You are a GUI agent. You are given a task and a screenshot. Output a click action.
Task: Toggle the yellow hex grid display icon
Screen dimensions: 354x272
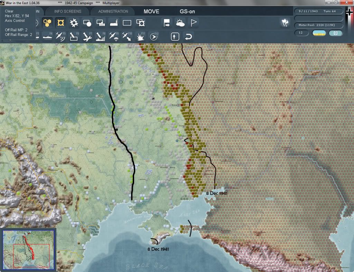click(47, 23)
